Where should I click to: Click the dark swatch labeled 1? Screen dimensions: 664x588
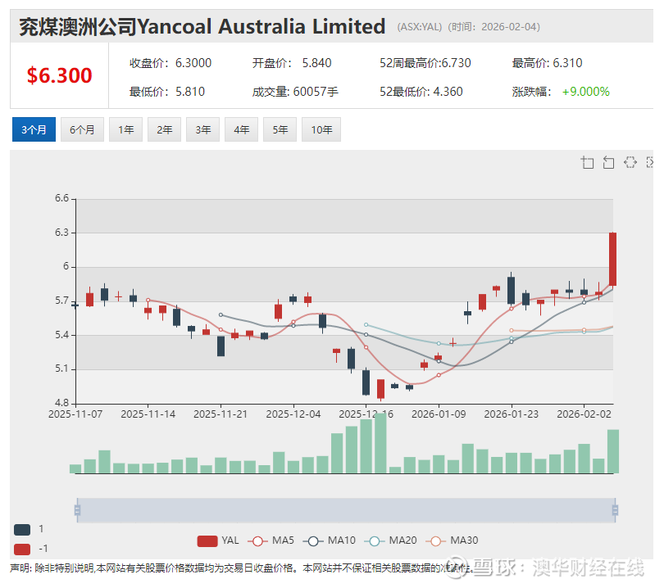[x=22, y=530]
